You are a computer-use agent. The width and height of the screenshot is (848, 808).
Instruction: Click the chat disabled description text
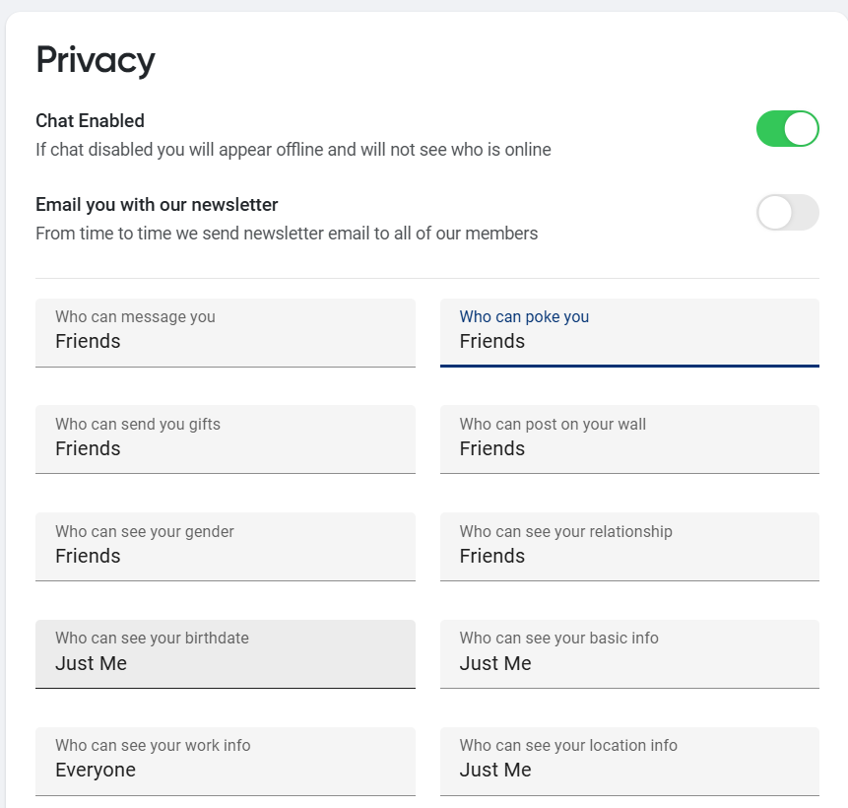click(x=293, y=150)
